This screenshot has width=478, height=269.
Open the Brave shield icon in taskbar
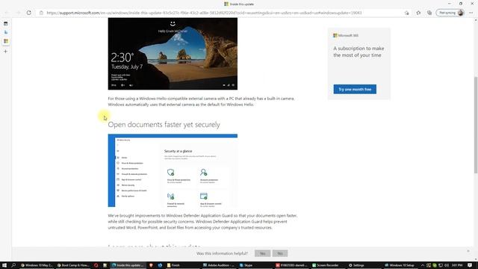[151, 265]
